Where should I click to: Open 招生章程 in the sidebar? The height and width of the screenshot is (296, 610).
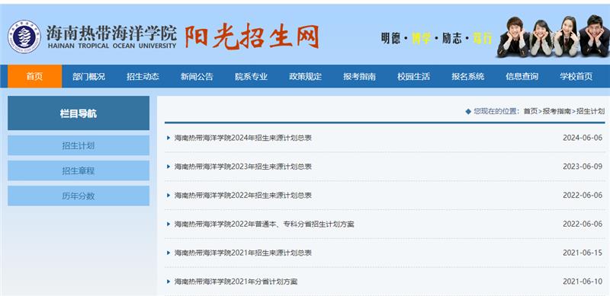[79, 171]
